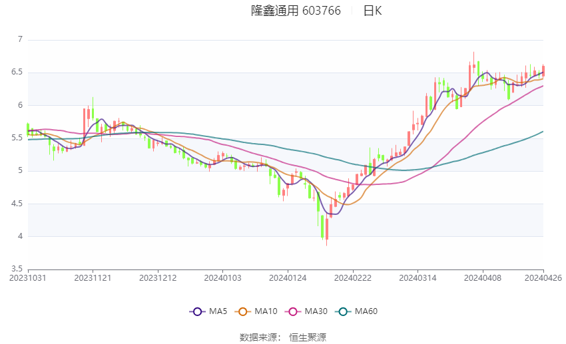Click the 日K period label
The height and width of the screenshot is (344, 566).
point(372,11)
